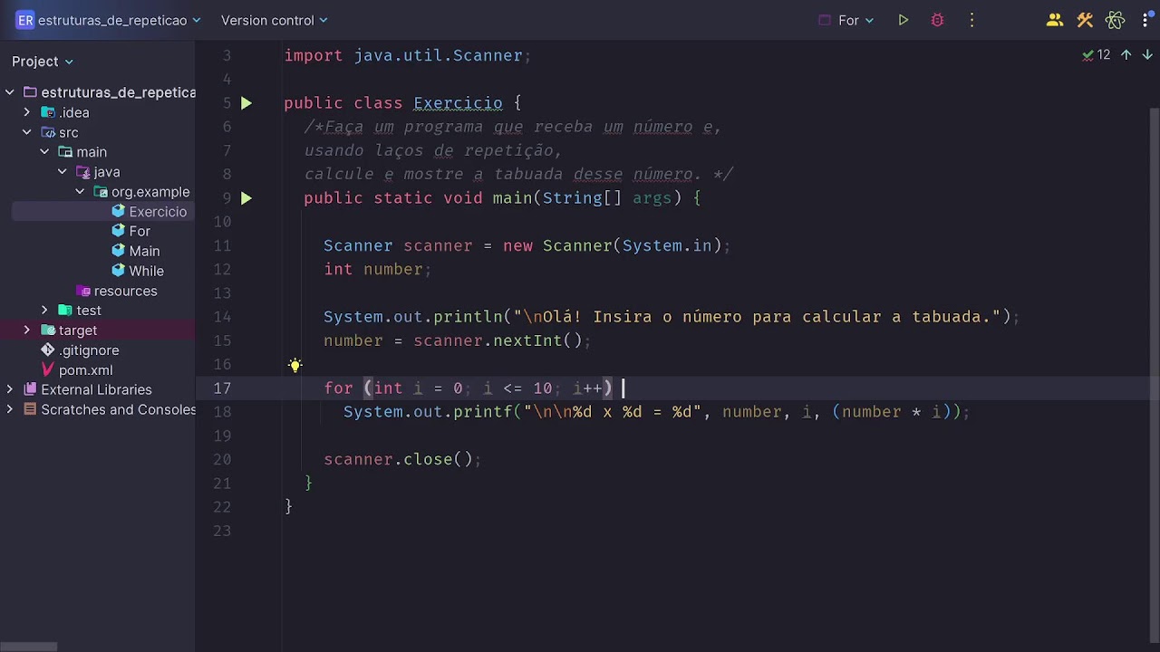The image size is (1160, 652).
Task: Click 'nextInt' on line 15
Action: click(527, 340)
